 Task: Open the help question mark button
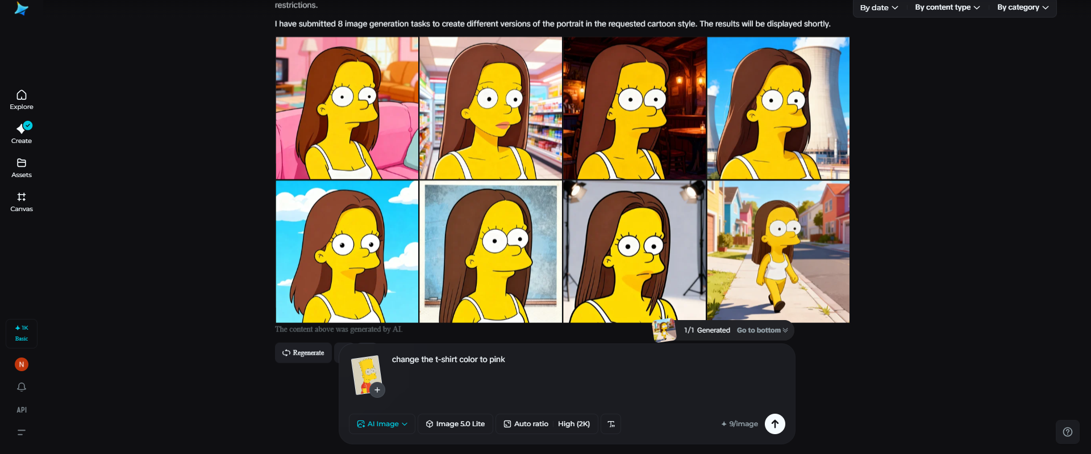1068,432
